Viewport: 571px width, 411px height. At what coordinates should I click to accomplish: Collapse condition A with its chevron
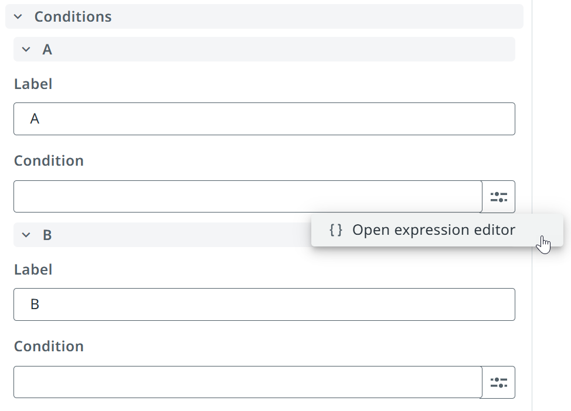pos(26,49)
